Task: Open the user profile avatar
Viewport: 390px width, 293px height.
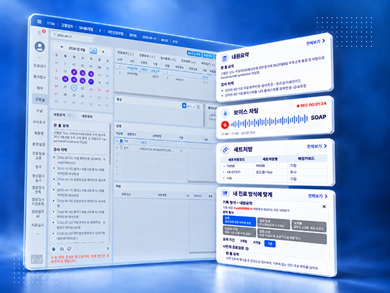Action: [x=40, y=47]
